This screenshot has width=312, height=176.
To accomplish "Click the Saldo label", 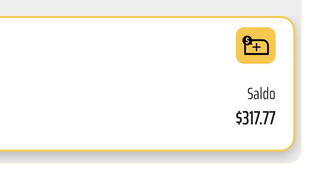I will 261,94.
